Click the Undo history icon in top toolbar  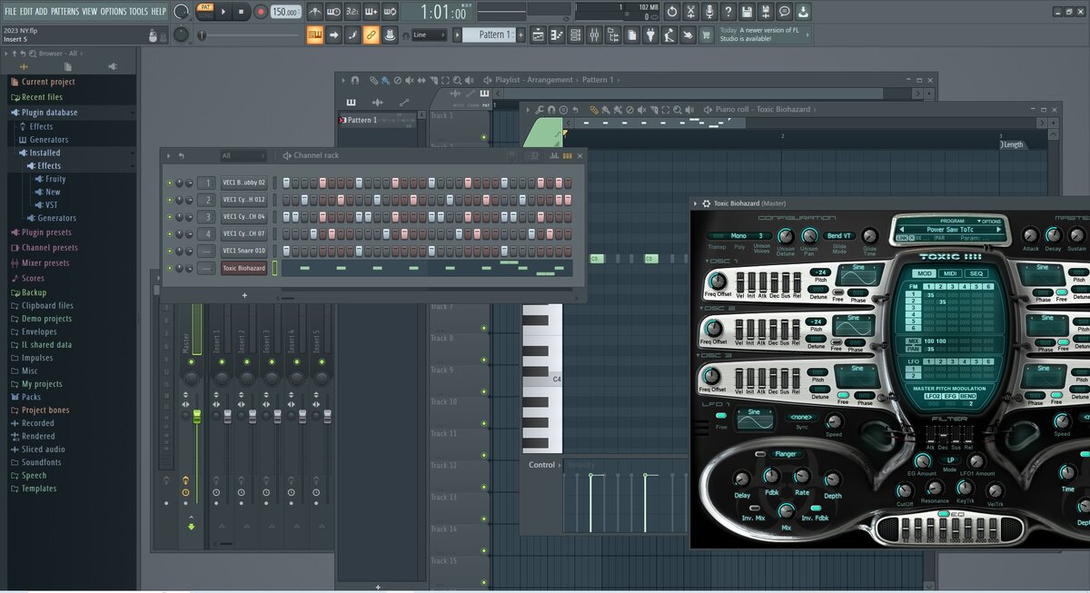click(670, 12)
